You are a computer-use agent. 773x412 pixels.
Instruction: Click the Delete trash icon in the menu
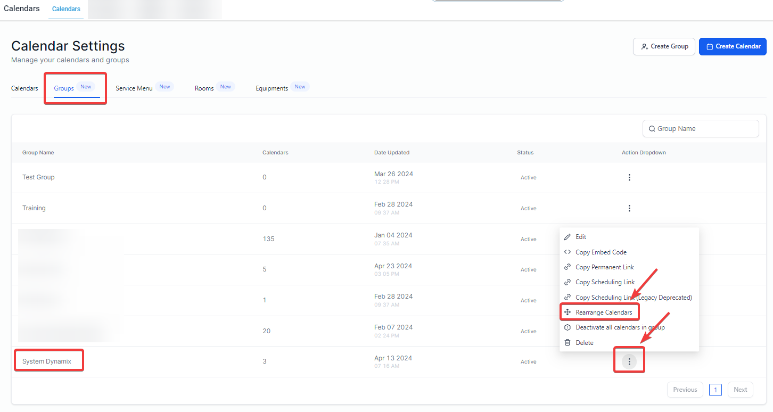tap(568, 342)
